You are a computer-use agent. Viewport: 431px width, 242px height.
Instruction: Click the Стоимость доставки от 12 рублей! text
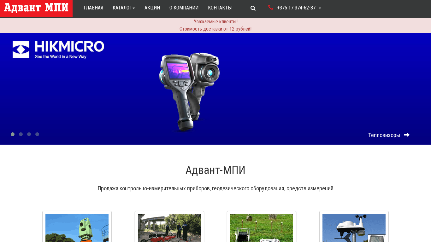click(215, 29)
